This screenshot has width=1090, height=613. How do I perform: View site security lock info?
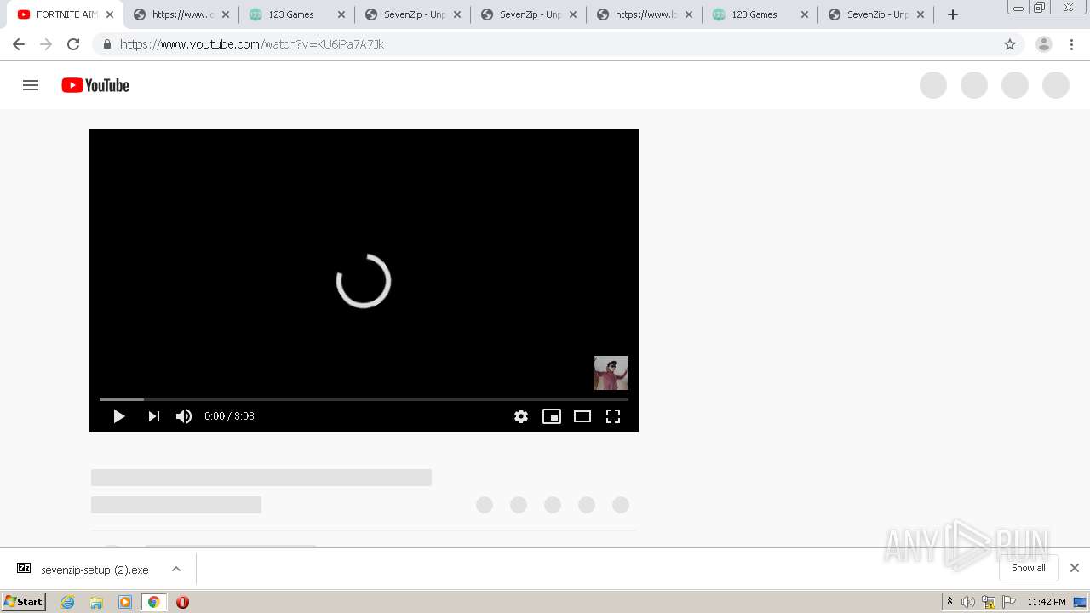(106, 44)
